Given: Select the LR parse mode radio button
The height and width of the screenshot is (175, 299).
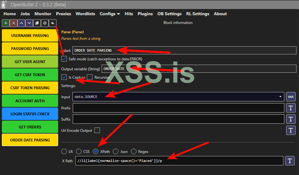Looking at the screenshot, I should click(x=64, y=151).
